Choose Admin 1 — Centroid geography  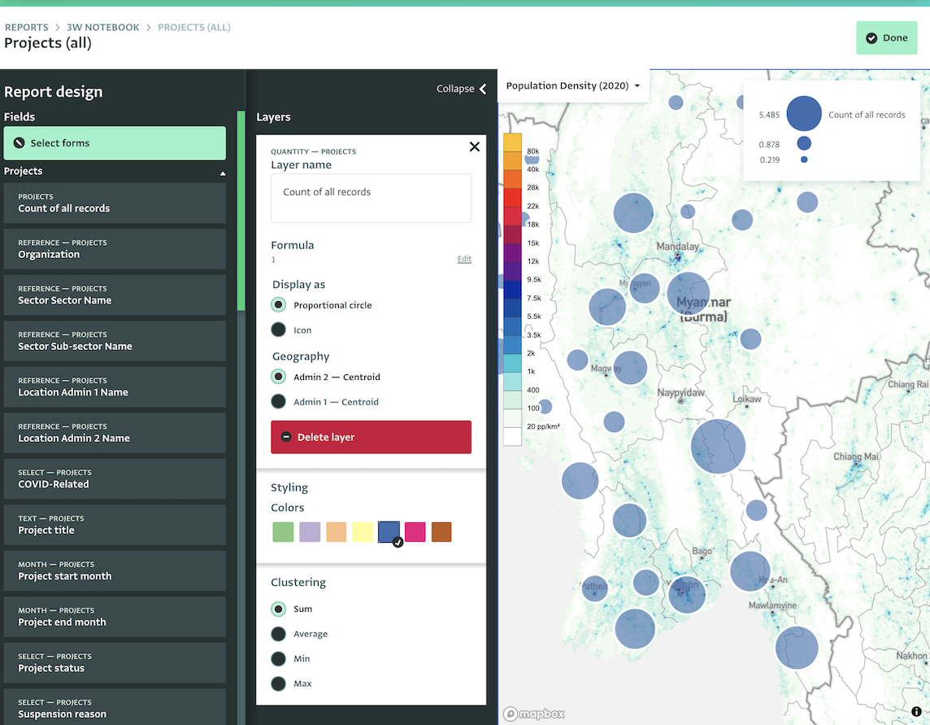(x=278, y=402)
